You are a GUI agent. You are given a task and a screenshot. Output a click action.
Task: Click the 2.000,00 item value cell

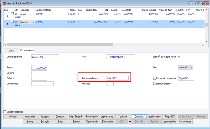pyautogui.click(x=170, y=14)
